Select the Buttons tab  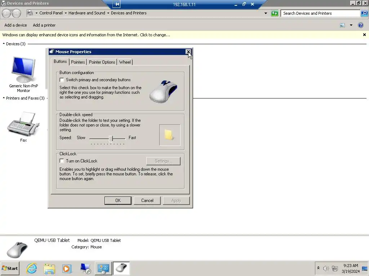click(x=60, y=61)
